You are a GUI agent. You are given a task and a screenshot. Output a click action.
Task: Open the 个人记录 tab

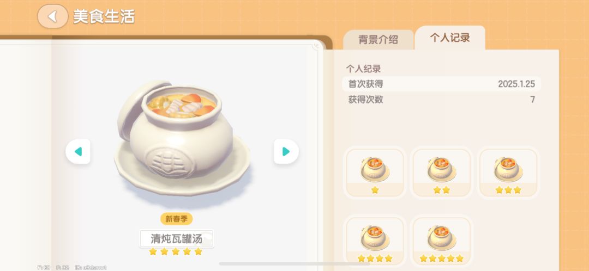click(449, 38)
